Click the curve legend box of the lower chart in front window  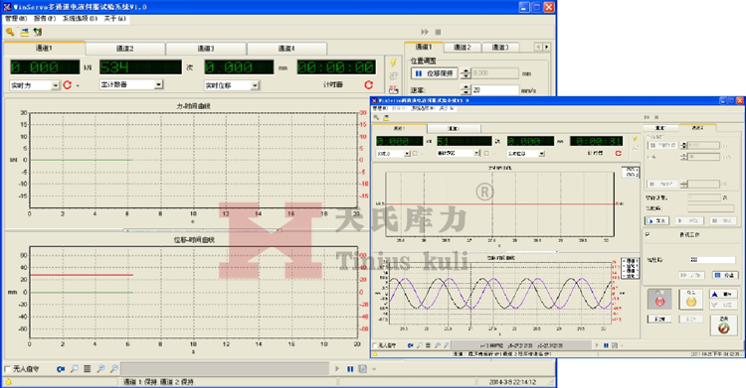pos(631,268)
